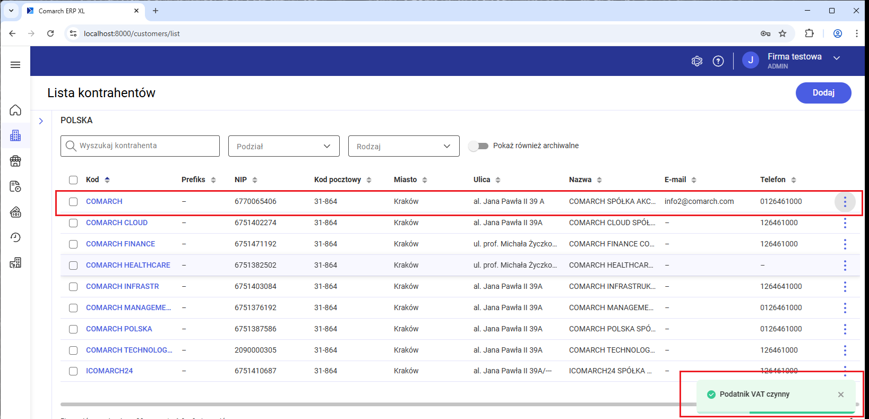869x419 pixels.
Task: Open the document with clock sidebar icon
Action: pos(15,186)
